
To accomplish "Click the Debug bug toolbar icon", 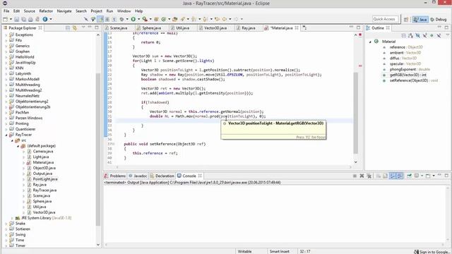I will (x=122, y=19).
